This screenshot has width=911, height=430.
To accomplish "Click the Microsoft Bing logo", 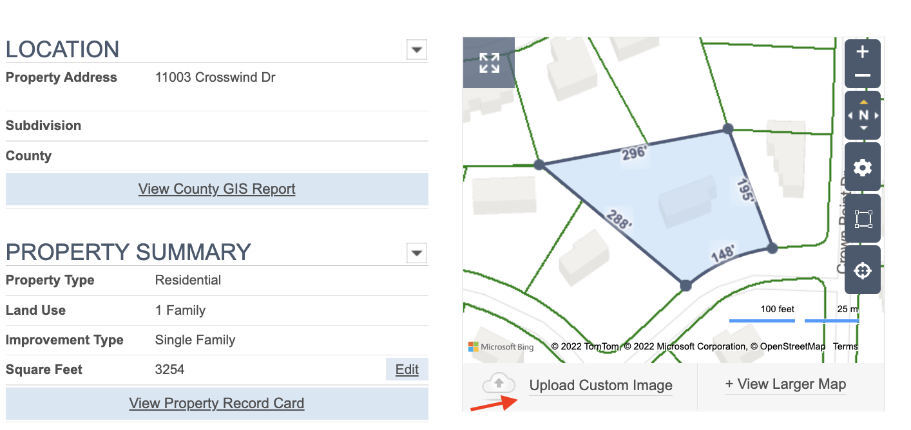I will (501, 347).
